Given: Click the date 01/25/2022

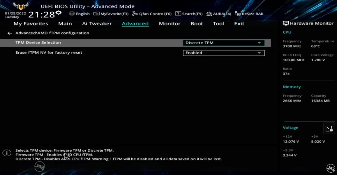Looking at the screenshot, I should click(15, 13).
